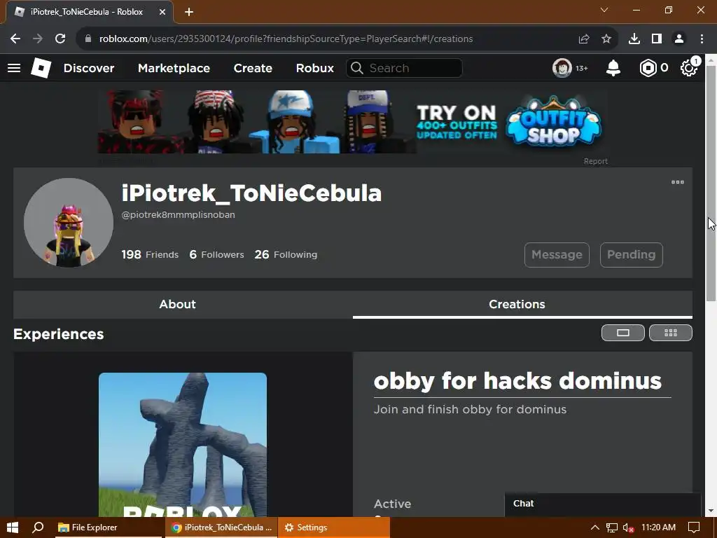Show hidden system tray icons
717x538 pixels.
click(594, 527)
